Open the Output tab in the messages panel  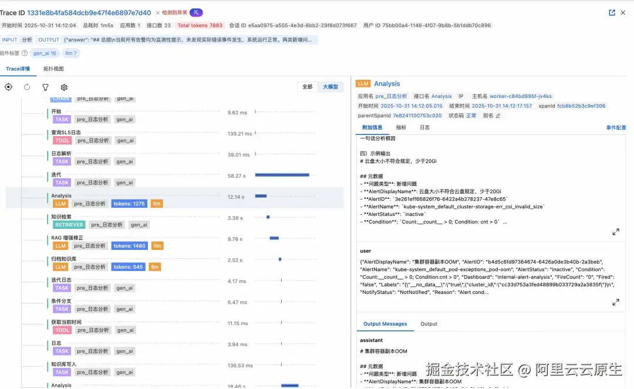[429, 323]
